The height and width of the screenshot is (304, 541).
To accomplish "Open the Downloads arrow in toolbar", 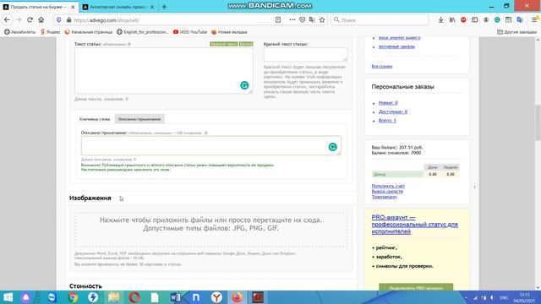I will (x=441, y=20).
